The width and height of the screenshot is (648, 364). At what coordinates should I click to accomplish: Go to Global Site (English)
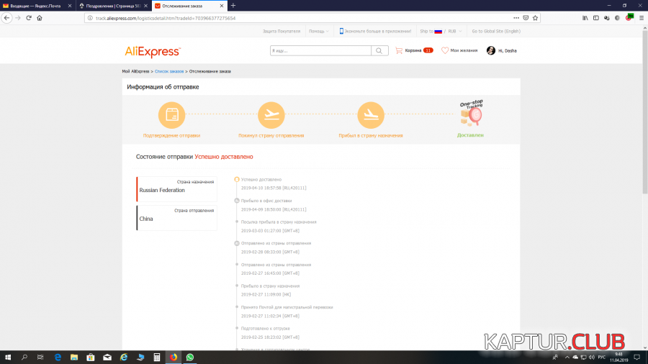[x=496, y=31]
